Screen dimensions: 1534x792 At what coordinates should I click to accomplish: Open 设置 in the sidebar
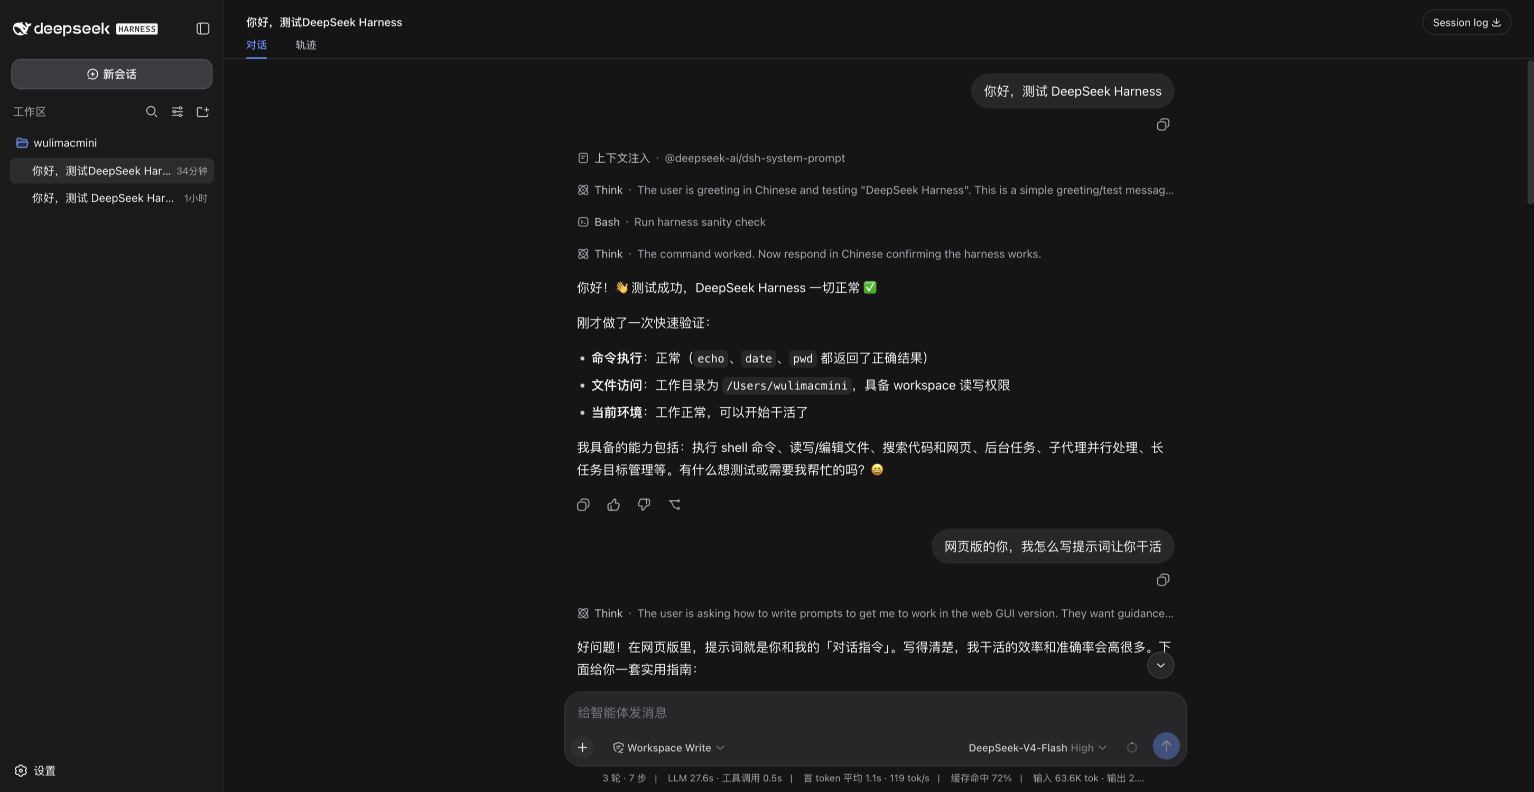[35, 770]
